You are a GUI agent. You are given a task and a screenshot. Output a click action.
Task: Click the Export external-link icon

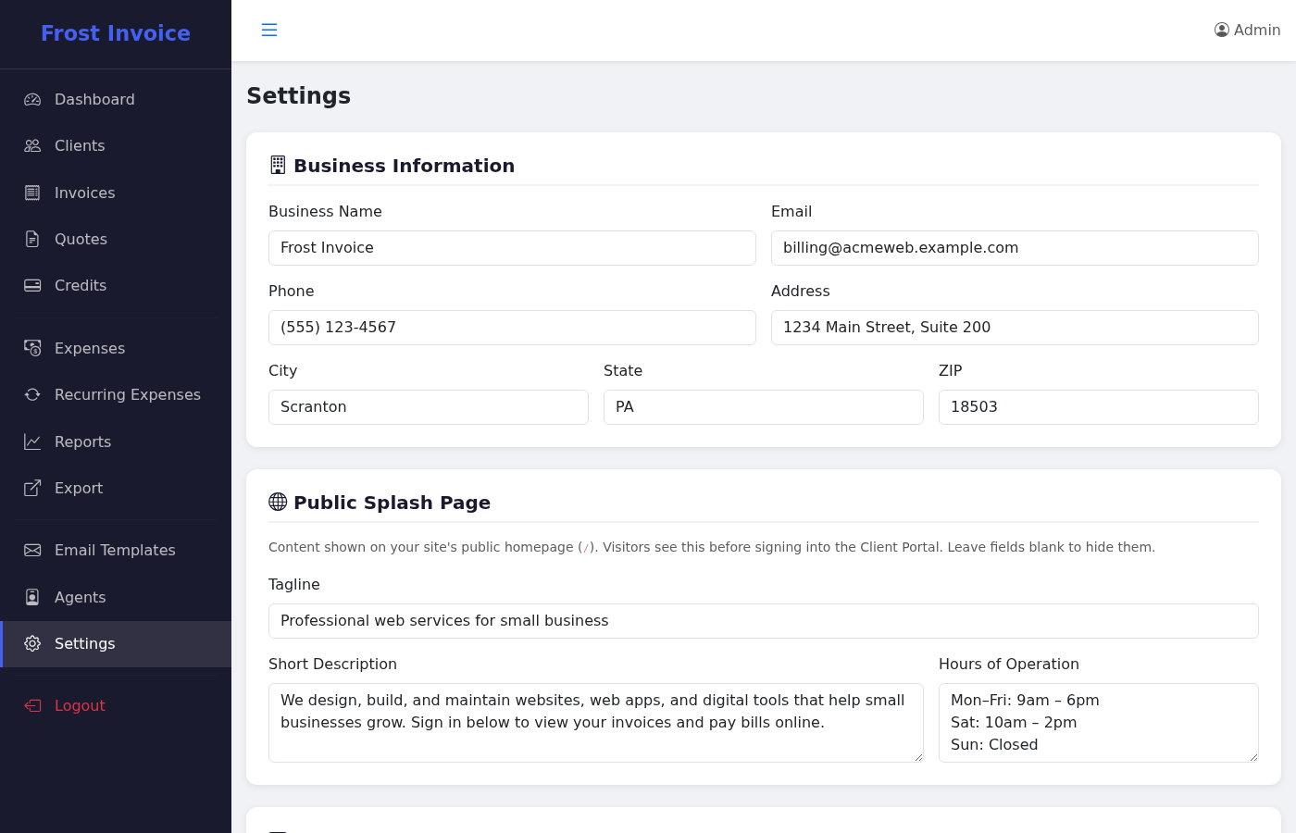tap(31, 488)
